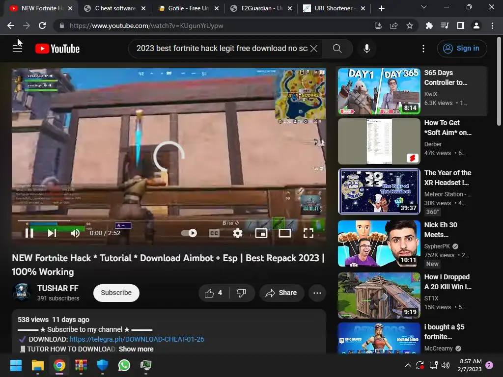This screenshot has width=503, height=377.
Task: Start voice search with the microphone
Action: [x=366, y=49]
